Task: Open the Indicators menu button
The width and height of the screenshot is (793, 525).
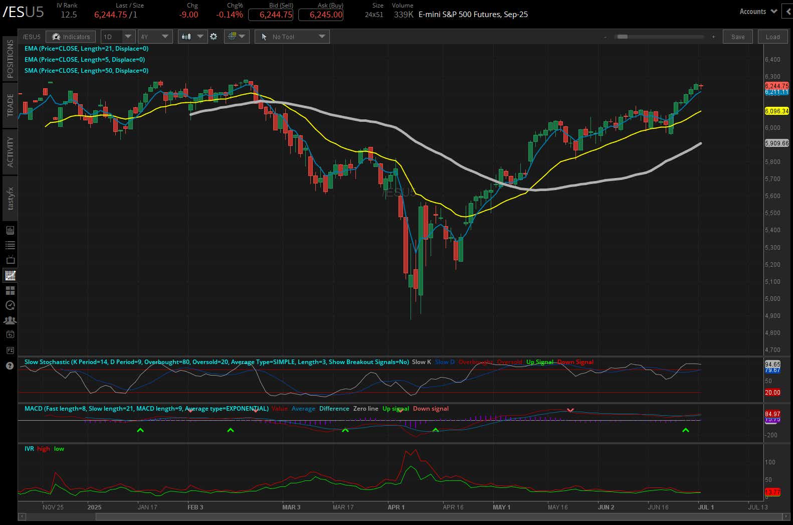Action: coord(71,37)
